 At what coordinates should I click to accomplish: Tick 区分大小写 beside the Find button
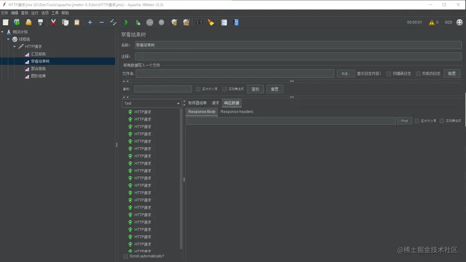(417, 121)
